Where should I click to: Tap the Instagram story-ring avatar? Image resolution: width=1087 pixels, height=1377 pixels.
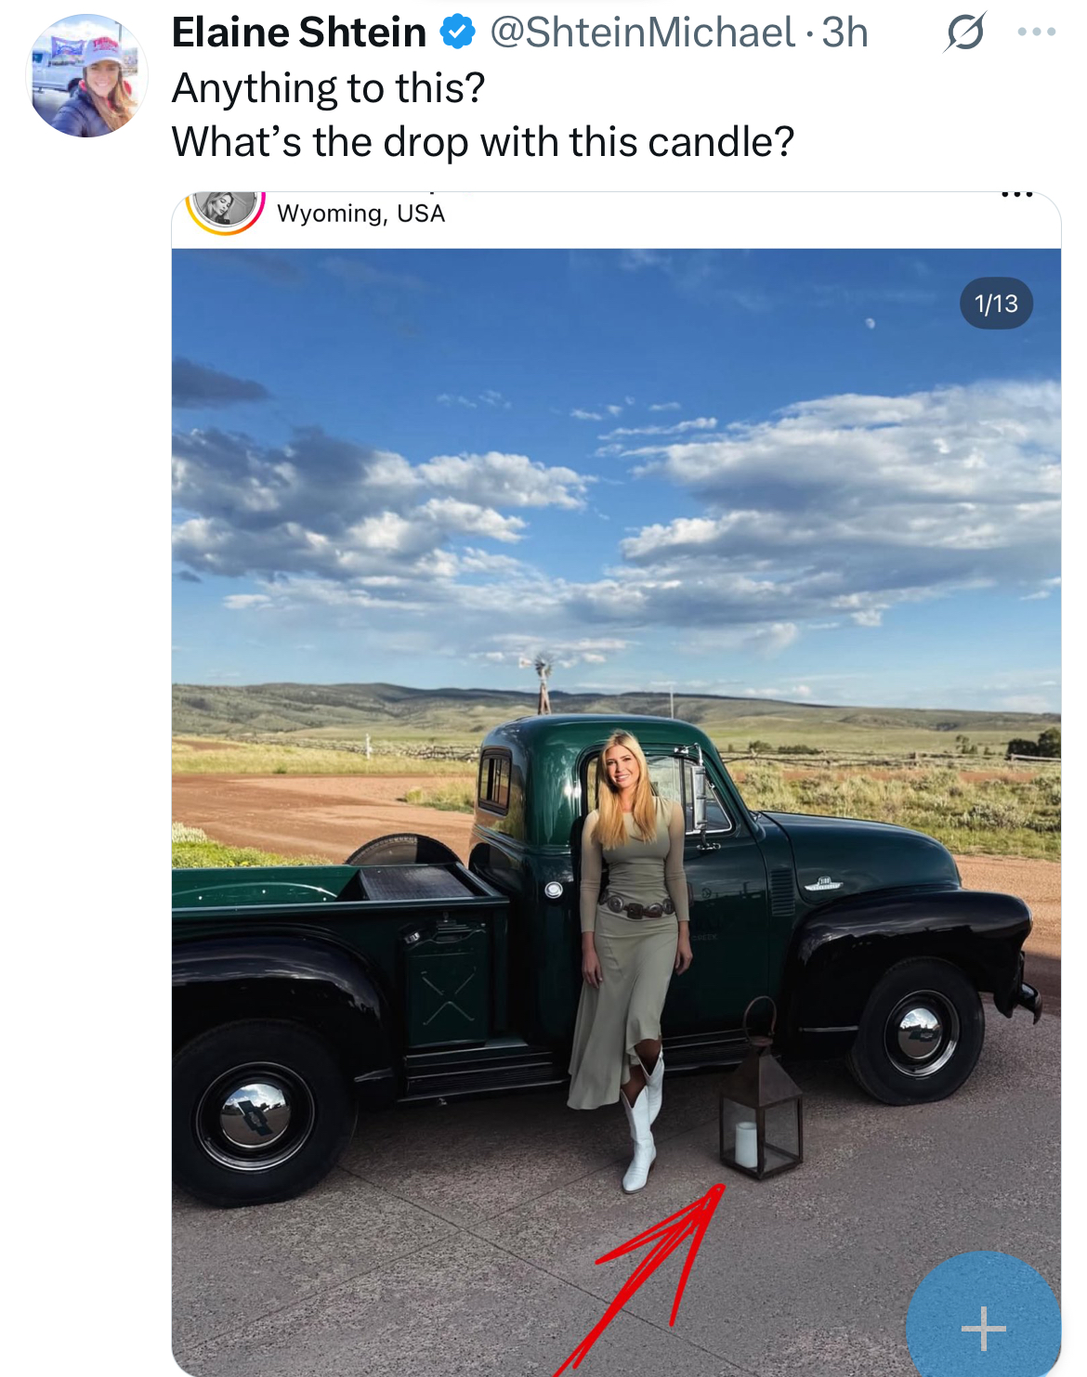coord(225,210)
